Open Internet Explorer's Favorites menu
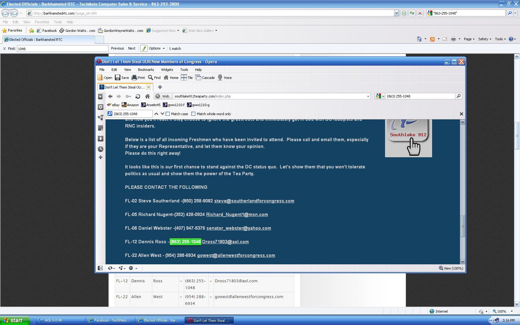520x325 pixels. 42,22
